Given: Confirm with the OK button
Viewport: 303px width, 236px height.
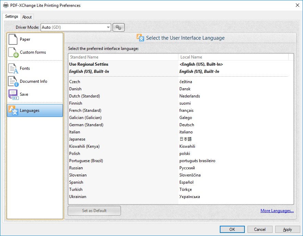Looking at the screenshot, I should pos(232,229).
